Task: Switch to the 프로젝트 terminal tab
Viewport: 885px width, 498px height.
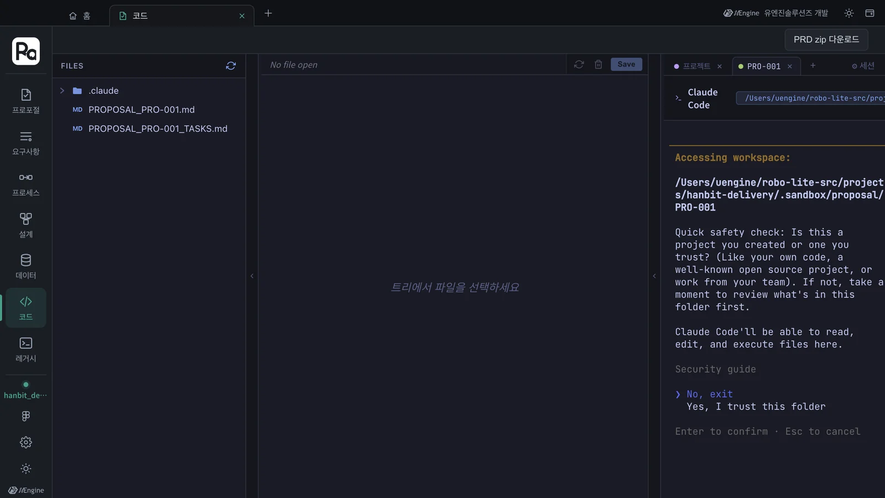Action: pos(696,66)
